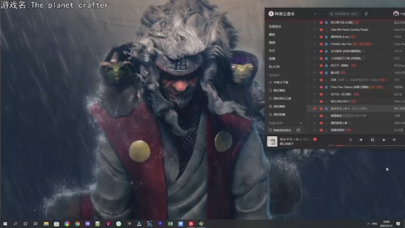Open Cortana from the taskbar

pyautogui.click(x=25, y=224)
